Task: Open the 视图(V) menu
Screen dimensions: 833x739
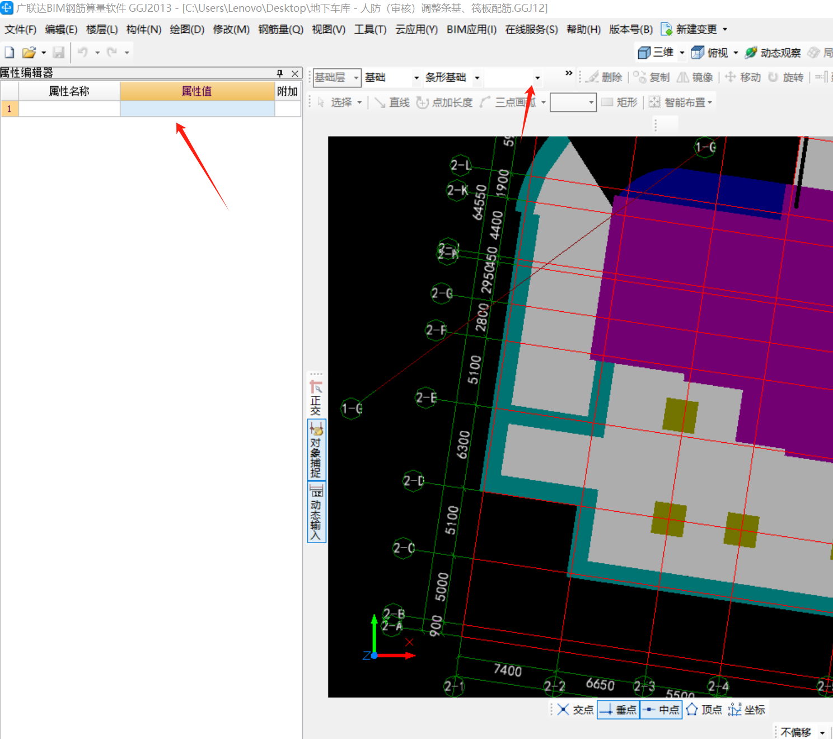Action: (329, 30)
